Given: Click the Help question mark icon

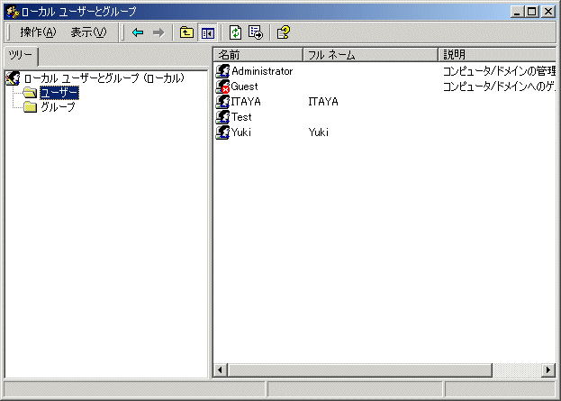Looking at the screenshot, I should [284, 32].
